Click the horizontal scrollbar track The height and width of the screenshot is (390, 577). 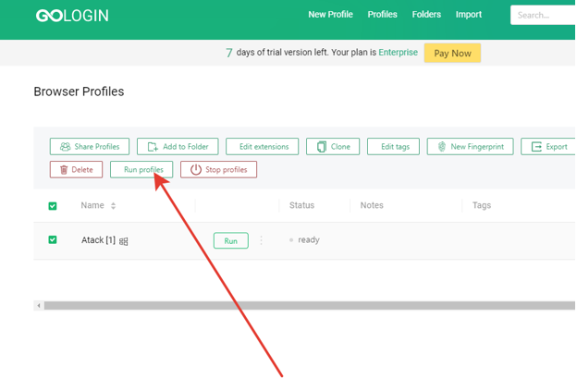click(x=309, y=305)
